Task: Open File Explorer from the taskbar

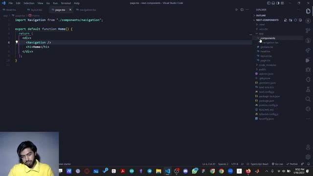Action: tap(158, 171)
